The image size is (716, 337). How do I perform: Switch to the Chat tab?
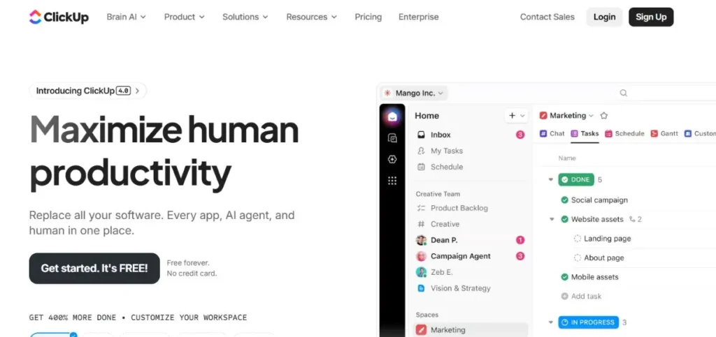(x=552, y=133)
